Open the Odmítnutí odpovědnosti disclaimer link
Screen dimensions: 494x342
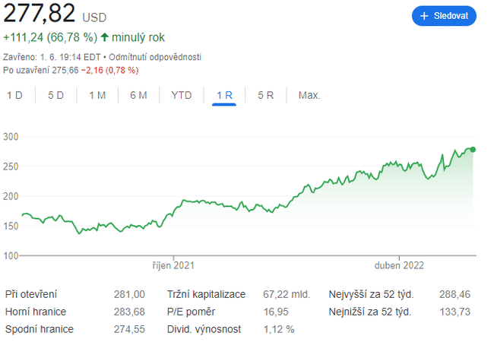[156, 57]
